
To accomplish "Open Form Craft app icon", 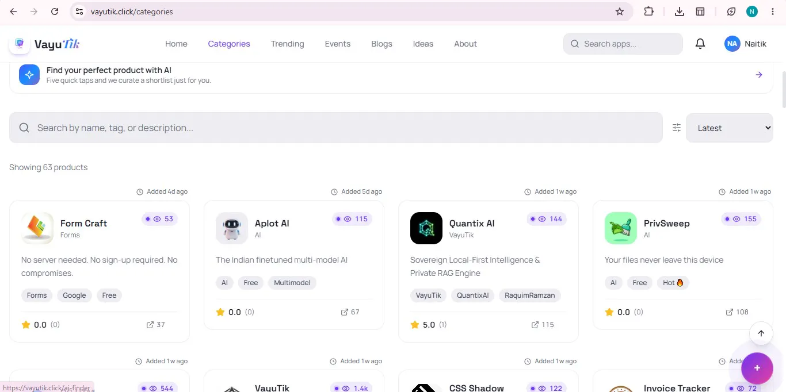I will 37,228.
